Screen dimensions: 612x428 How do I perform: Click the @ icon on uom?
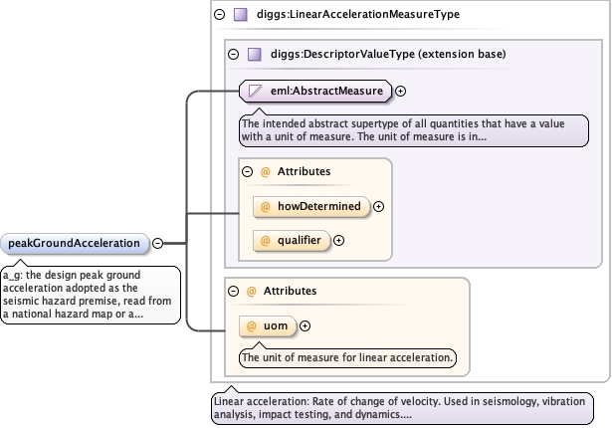click(x=252, y=326)
